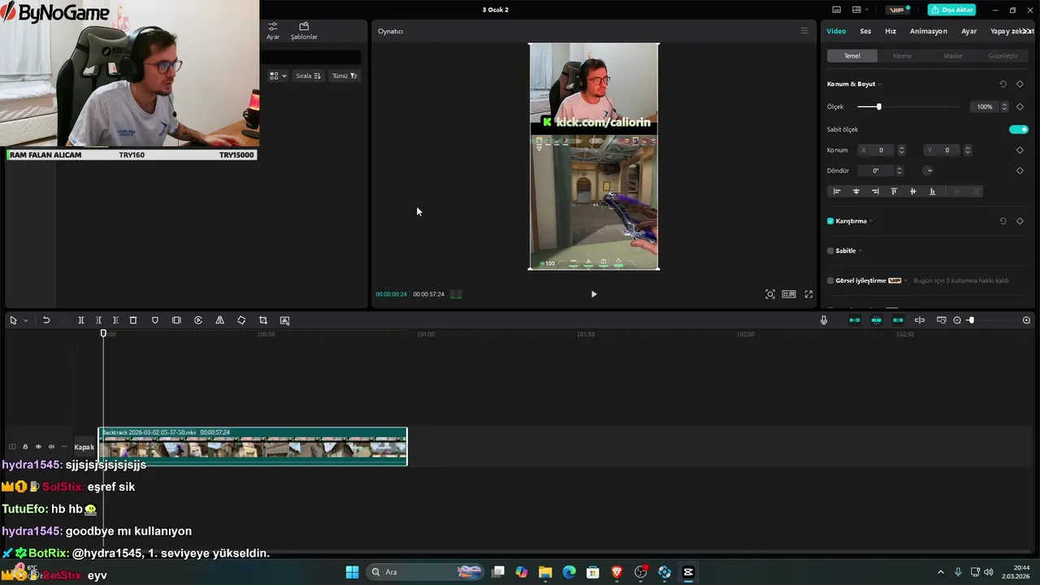
Task: Add a marker with the shield icon
Action: coord(155,320)
